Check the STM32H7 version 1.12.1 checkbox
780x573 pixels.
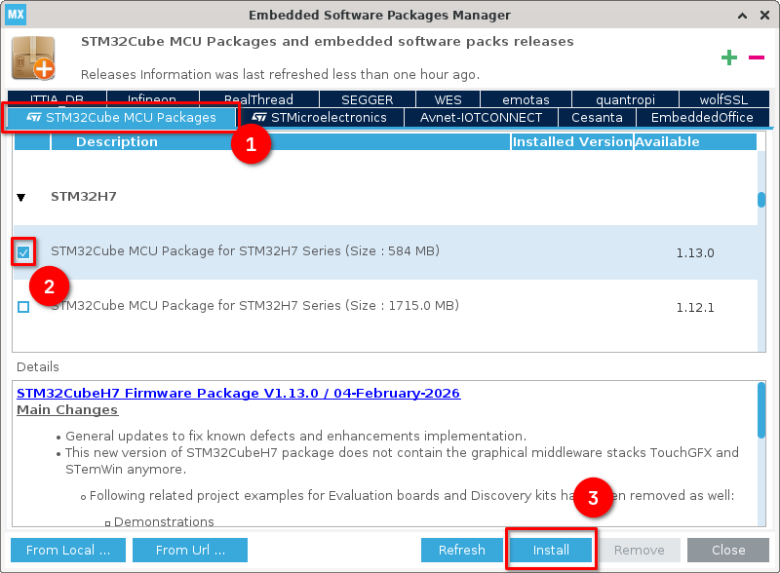point(23,307)
